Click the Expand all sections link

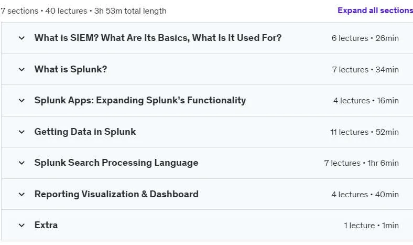coord(375,10)
